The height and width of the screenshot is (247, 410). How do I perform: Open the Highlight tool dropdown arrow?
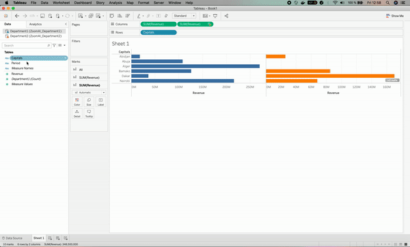[x=143, y=16]
